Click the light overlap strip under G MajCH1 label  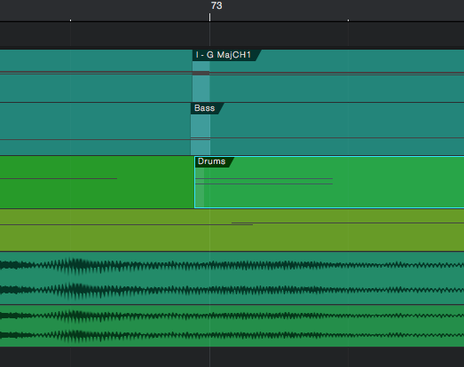201,82
